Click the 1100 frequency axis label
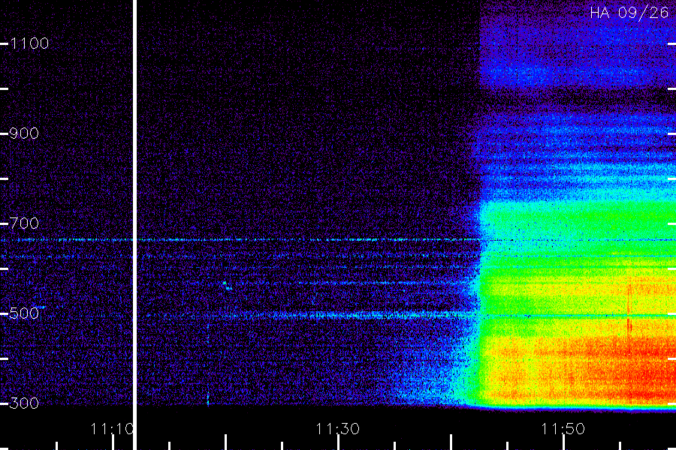This screenshot has height=450, width=676. (x=29, y=43)
